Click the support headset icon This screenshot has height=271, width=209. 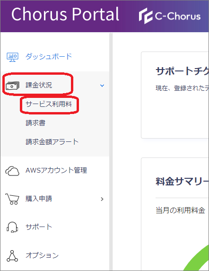tap(12, 227)
